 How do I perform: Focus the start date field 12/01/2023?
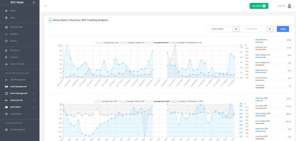click(221, 29)
